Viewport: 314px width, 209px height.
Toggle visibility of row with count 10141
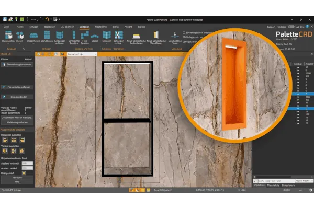coord(298,73)
